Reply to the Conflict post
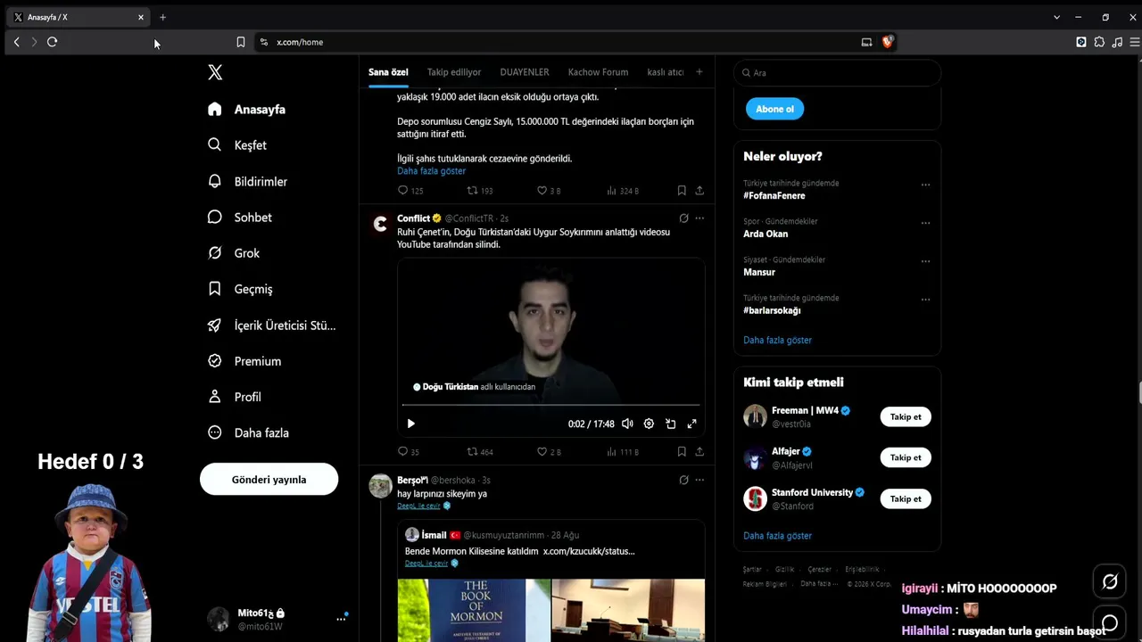Viewport: 1142px width, 642px height. tap(402, 452)
